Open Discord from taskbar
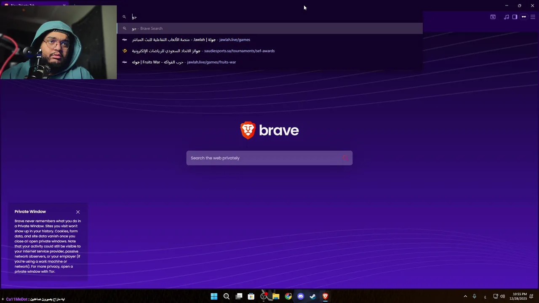 click(x=301, y=296)
